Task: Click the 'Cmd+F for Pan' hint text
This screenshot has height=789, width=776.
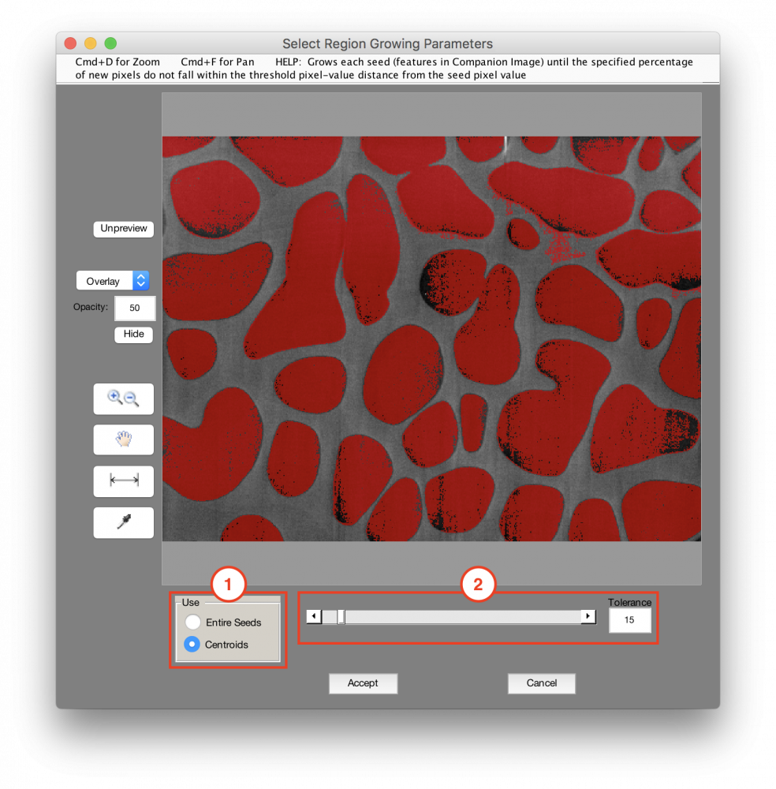Action: coord(217,62)
